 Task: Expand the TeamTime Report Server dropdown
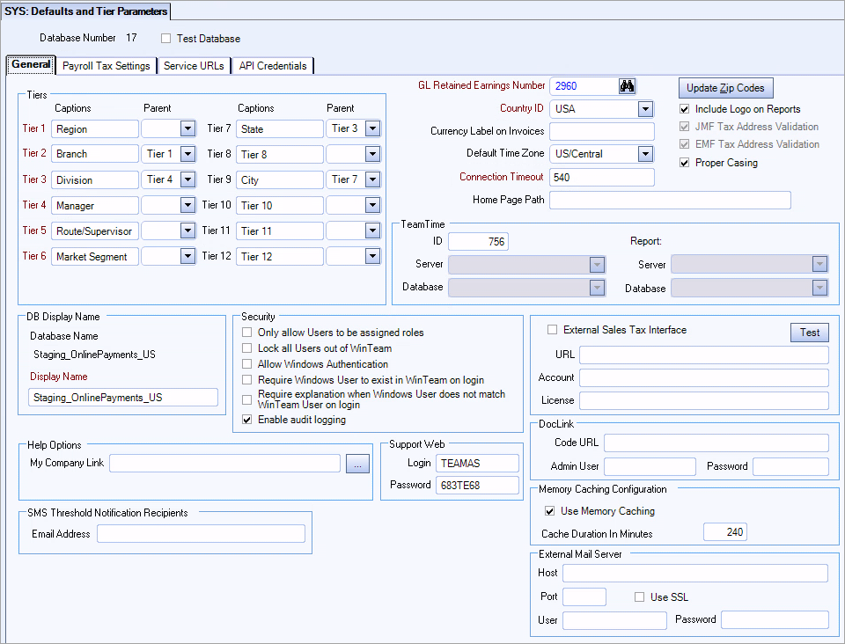click(820, 264)
